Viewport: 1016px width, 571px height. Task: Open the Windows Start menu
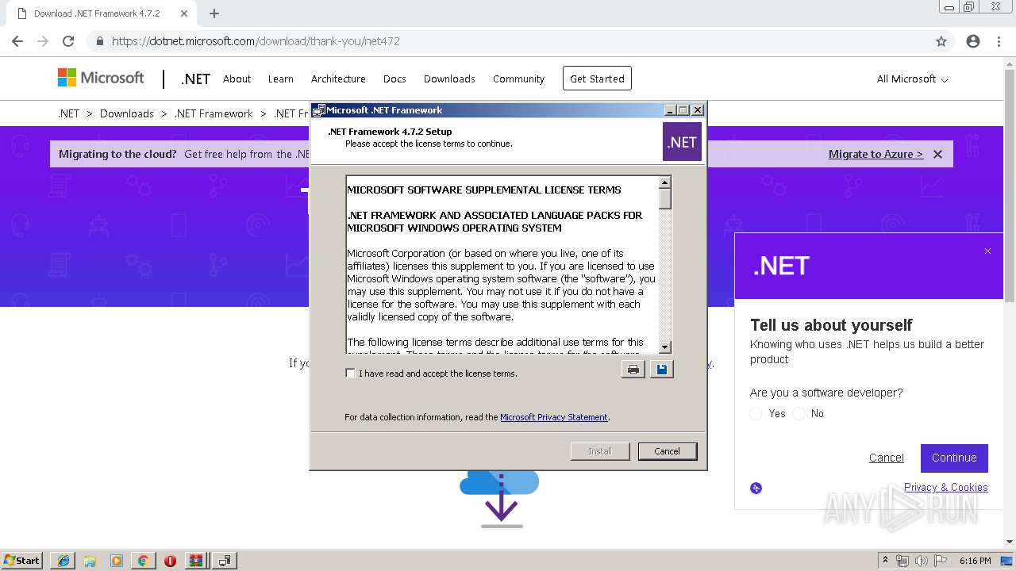click(x=22, y=561)
